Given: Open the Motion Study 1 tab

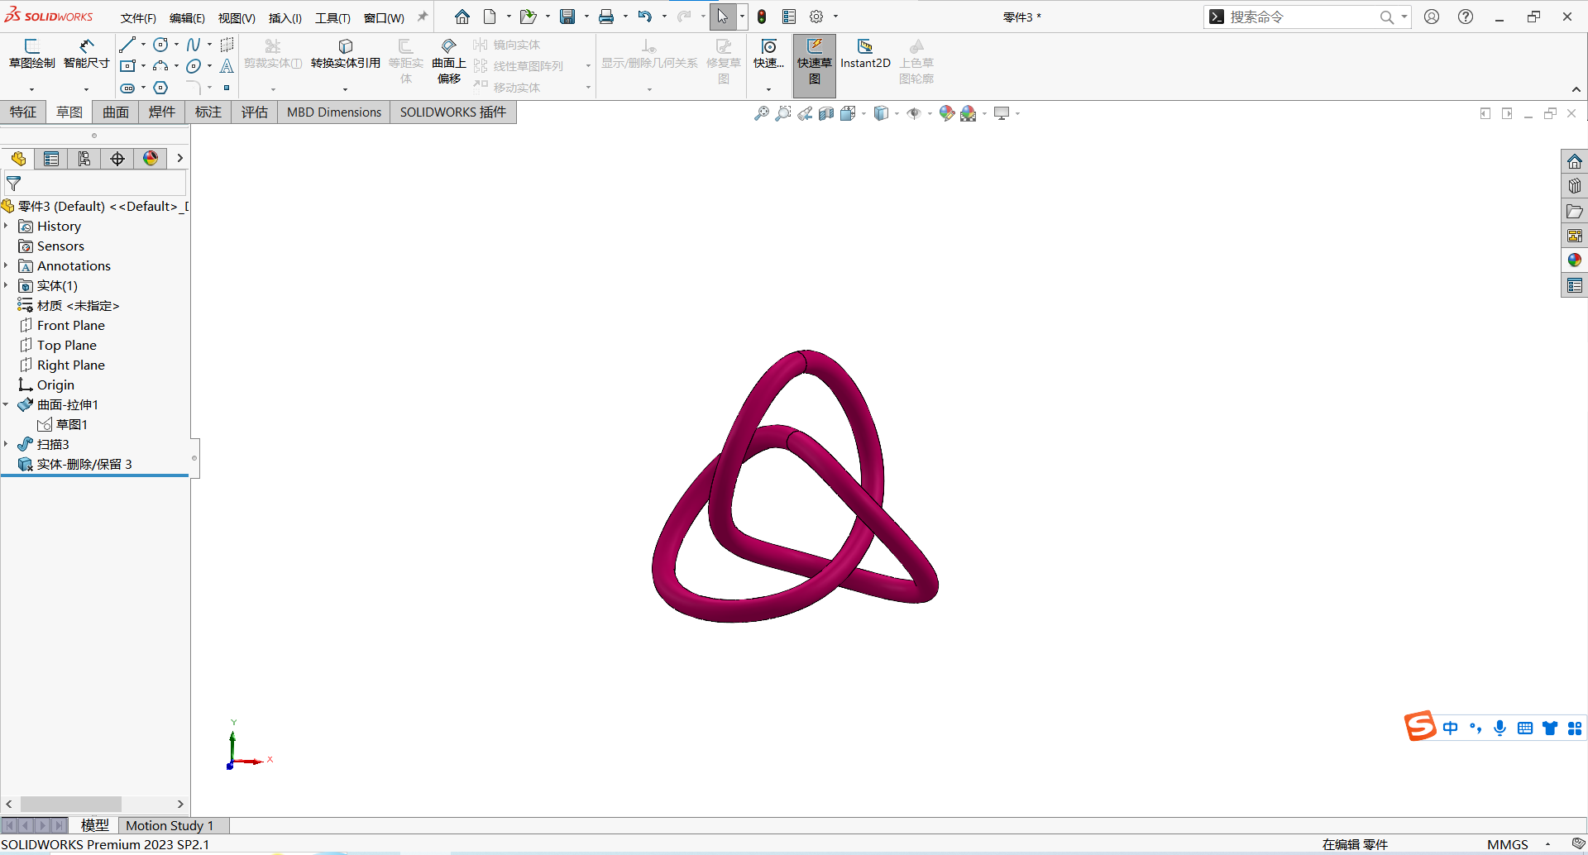Looking at the screenshot, I should coord(170,824).
